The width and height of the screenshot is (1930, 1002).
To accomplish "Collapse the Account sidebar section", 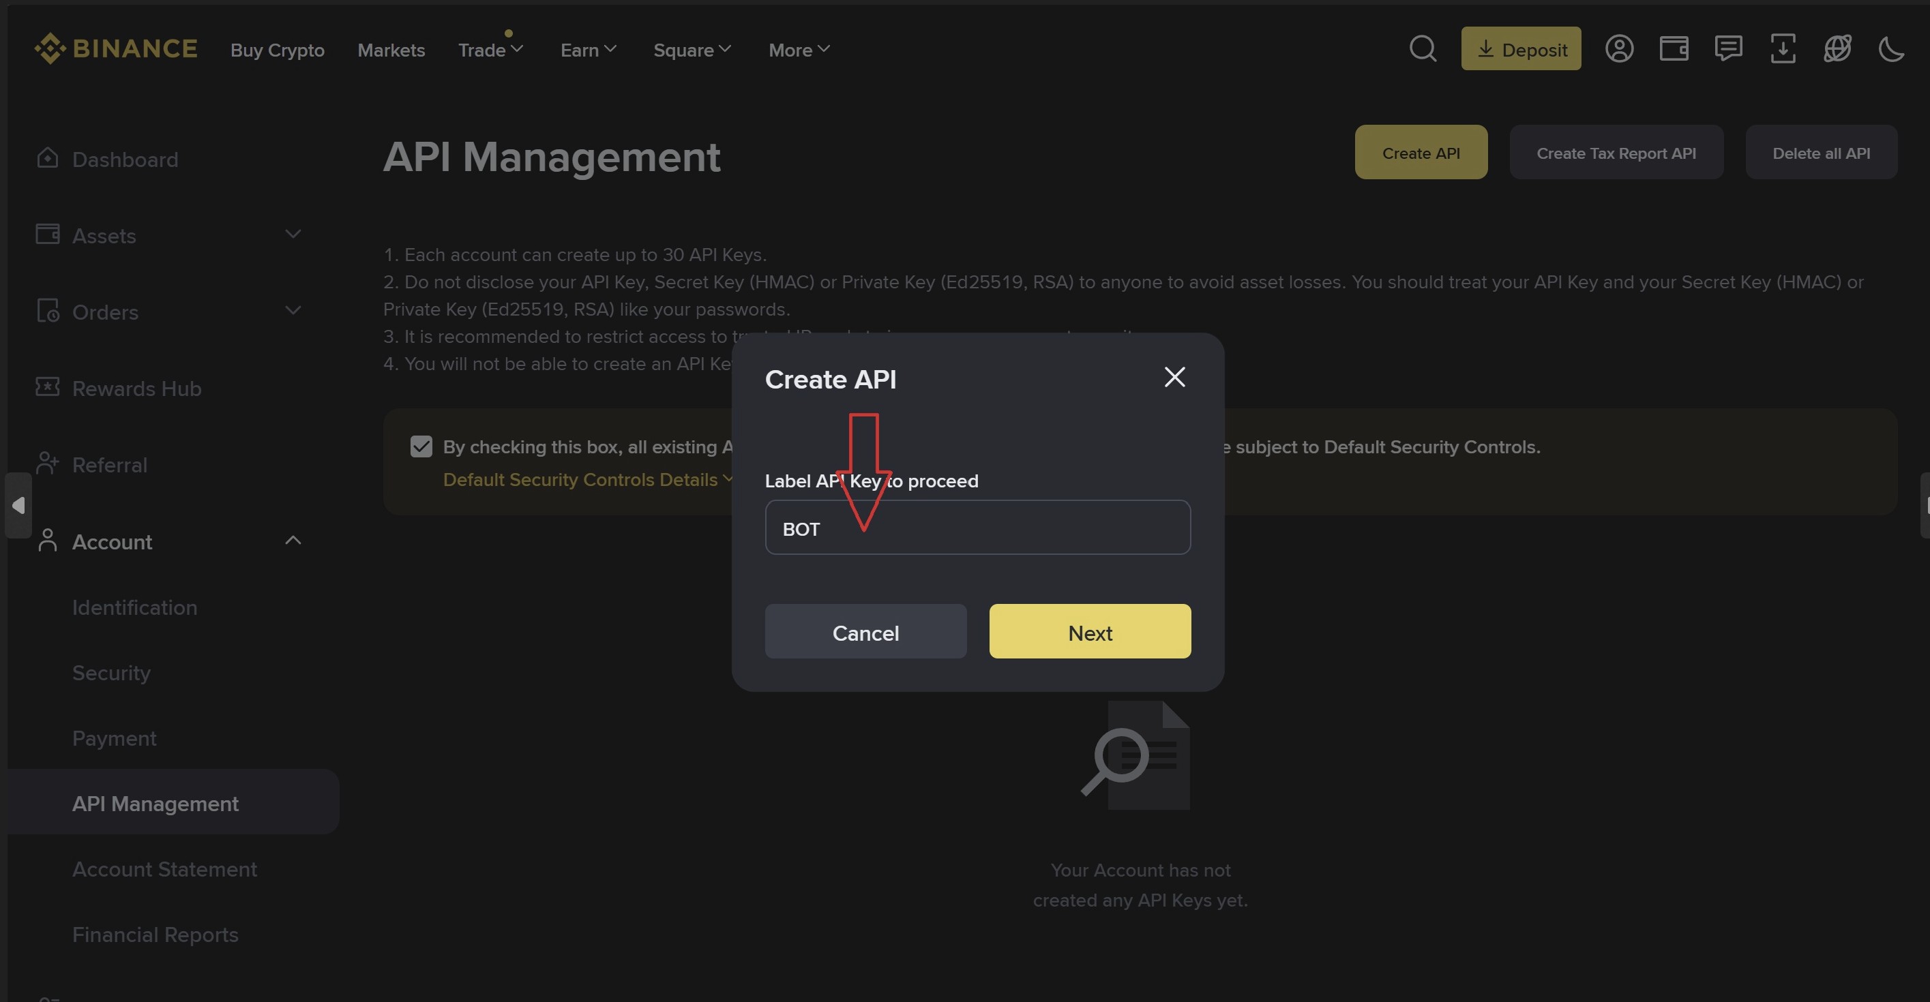I will (293, 541).
